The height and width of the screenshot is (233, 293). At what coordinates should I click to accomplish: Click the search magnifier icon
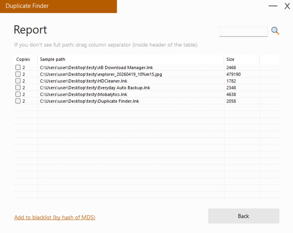pos(275,31)
